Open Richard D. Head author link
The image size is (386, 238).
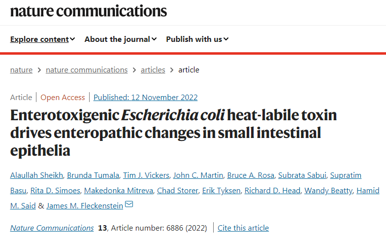pyautogui.click(x=272, y=191)
